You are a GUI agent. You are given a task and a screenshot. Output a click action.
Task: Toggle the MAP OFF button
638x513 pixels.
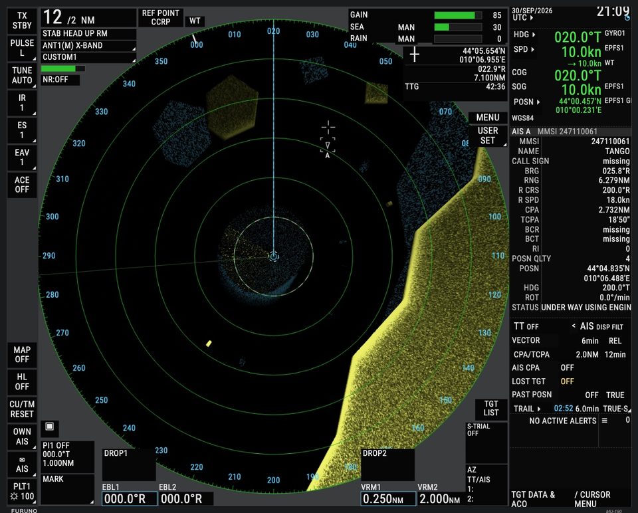22,355
